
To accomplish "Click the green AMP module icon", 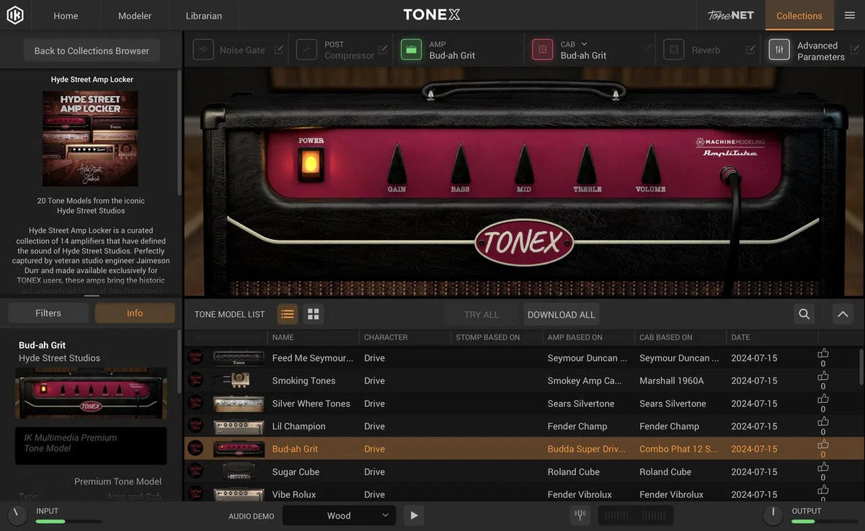I will (411, 49).
